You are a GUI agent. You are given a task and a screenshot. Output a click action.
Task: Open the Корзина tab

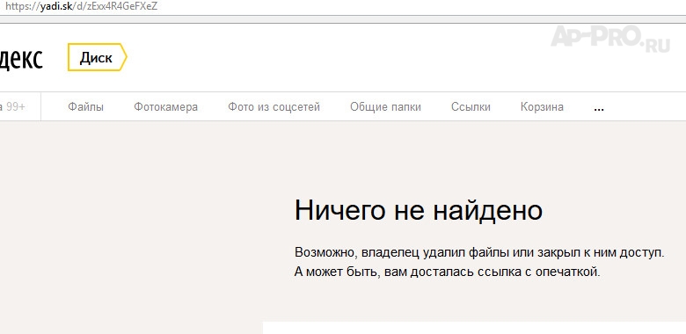(542, 106)
